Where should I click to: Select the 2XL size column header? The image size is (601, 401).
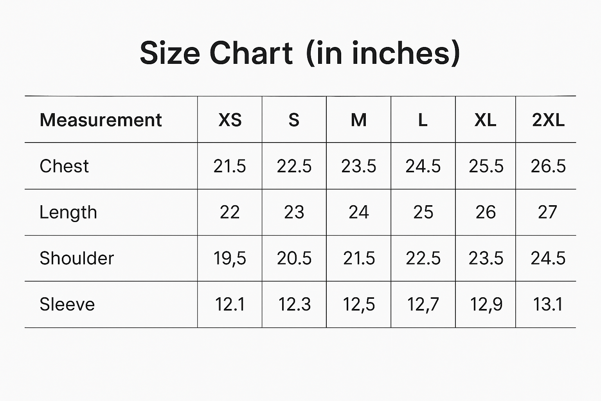tap(548, 120)
